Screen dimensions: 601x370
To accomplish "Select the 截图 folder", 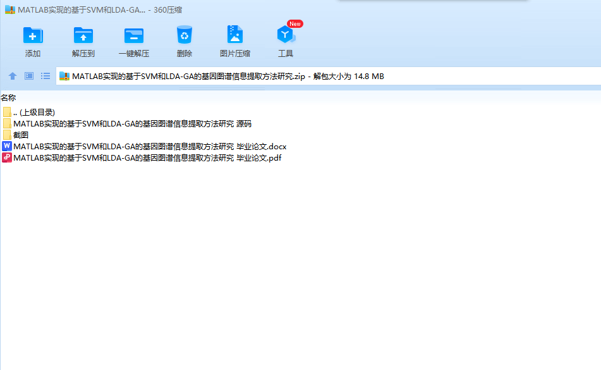I will [x=15, y=135].
